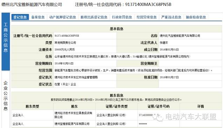The image size is (223, 128).
Task: Select the 工商公示信息 side tab
Action: [x=6, y=42]
